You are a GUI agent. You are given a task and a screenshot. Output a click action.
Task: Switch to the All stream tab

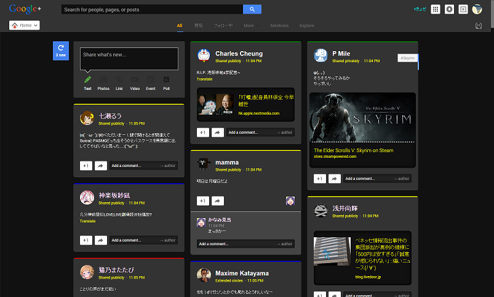[180, 25]
